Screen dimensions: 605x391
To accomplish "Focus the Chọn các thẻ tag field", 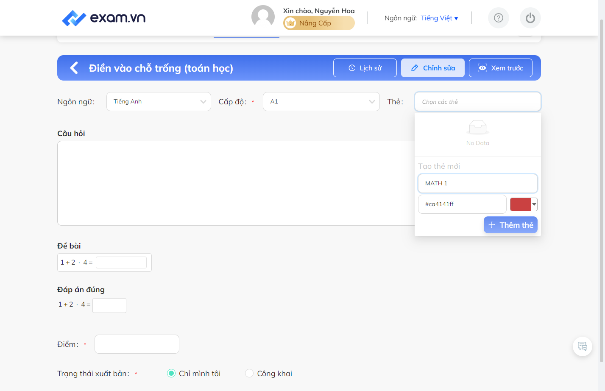I will point(478,102).
